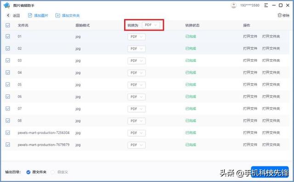
Task: Click the 原始格式 column header
Action: [x=83, y=25]
